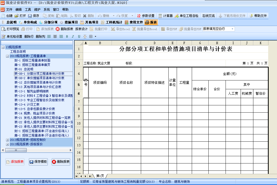Open the borders dropdown arrow

(x=96, y=37)
